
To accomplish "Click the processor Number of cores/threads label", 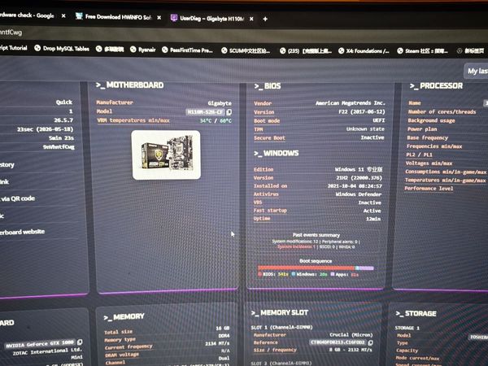I will (442, 111).
